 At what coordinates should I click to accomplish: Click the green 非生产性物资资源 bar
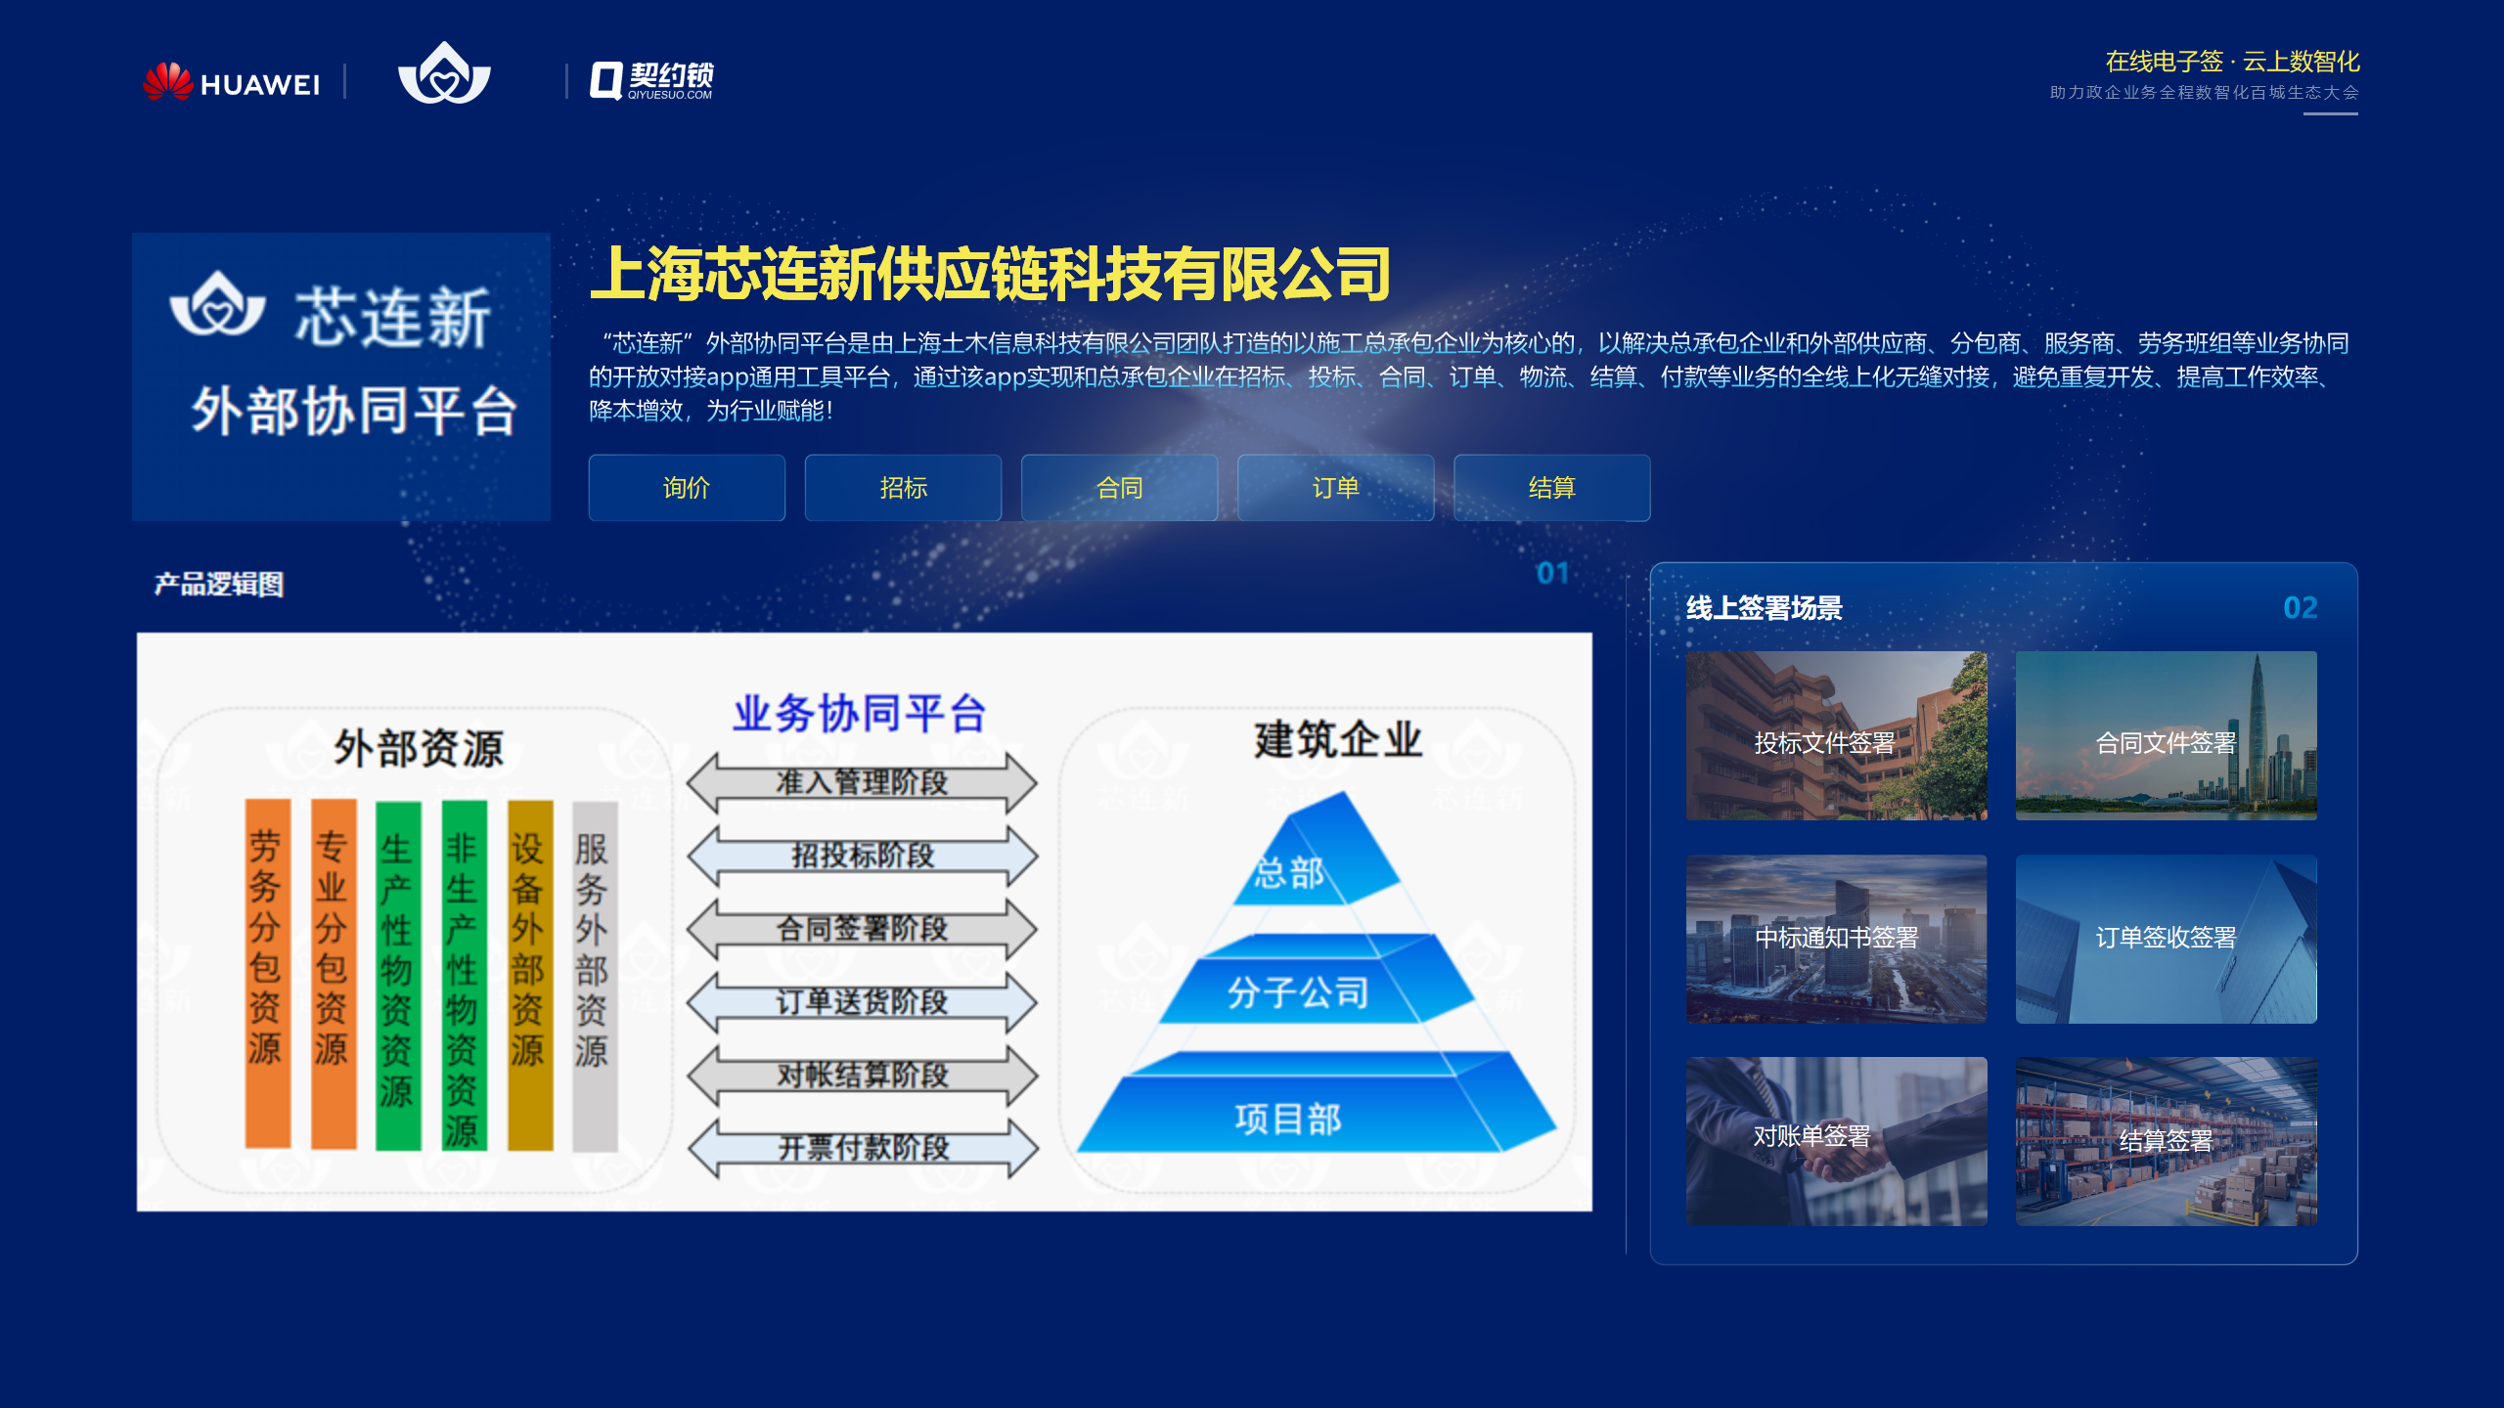(464, 975)
